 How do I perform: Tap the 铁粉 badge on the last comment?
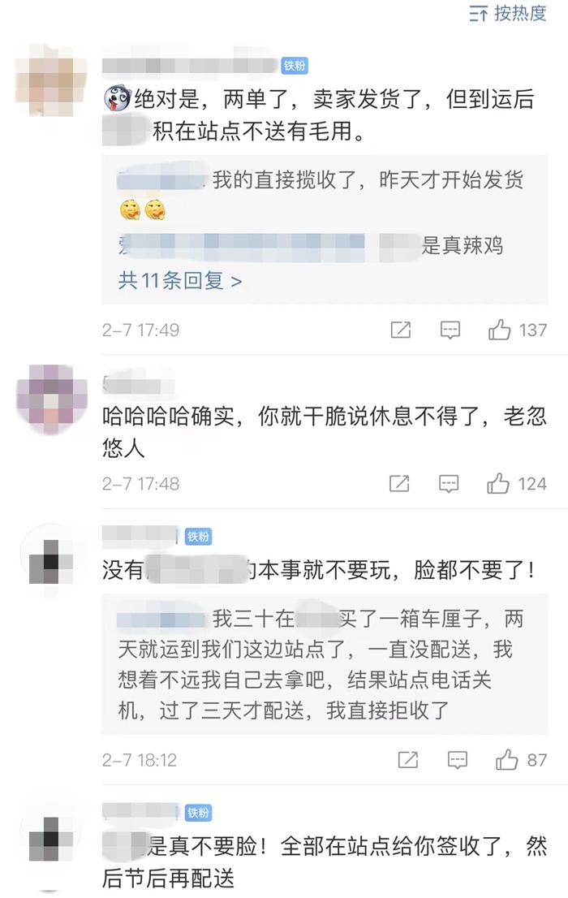198,812
